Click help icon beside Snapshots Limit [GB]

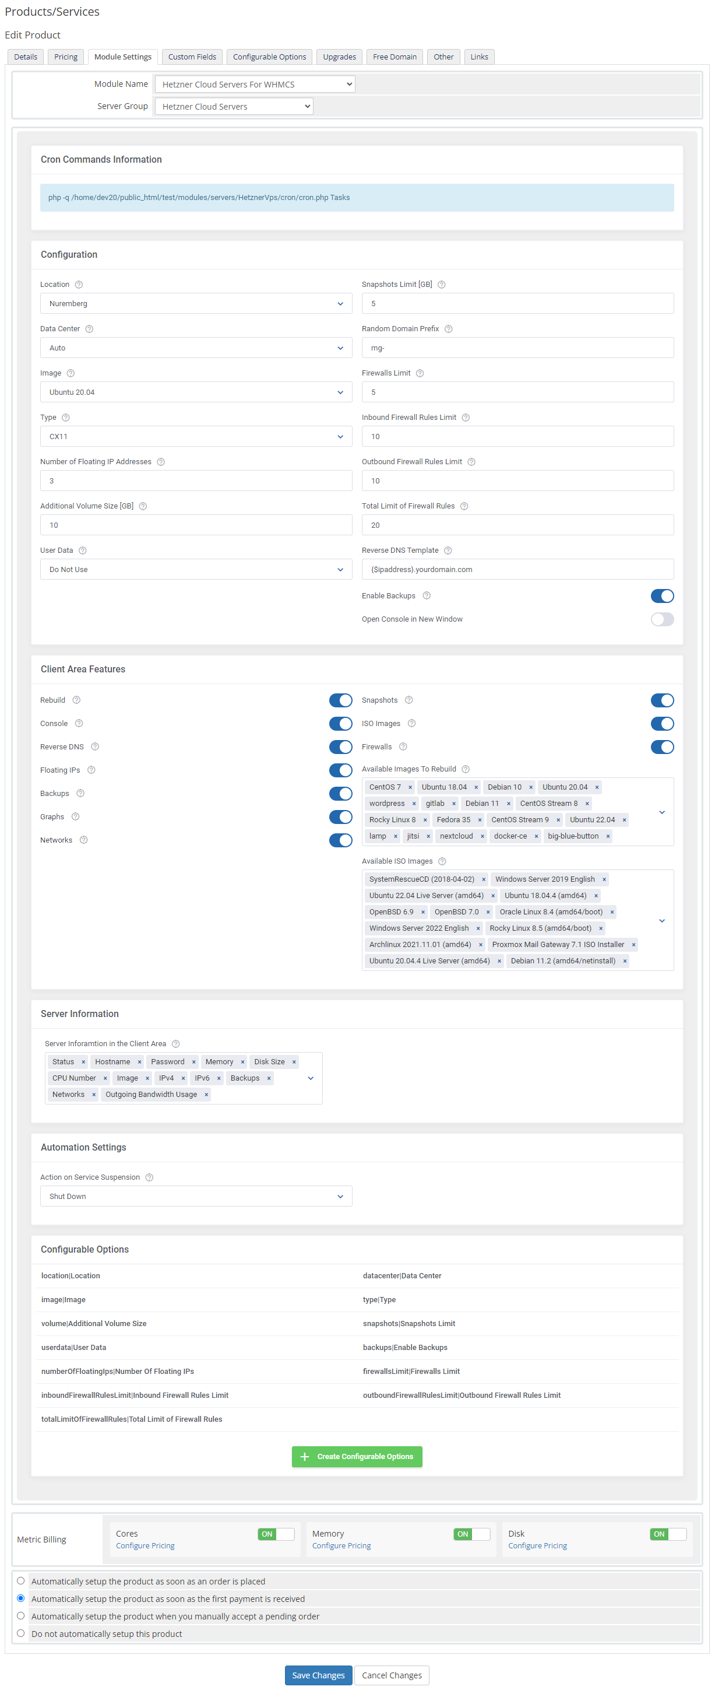(442, 284)
